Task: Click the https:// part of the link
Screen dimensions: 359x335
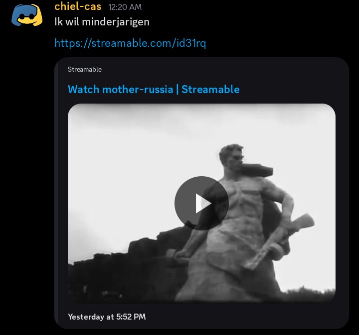Action: click(73, 43)
